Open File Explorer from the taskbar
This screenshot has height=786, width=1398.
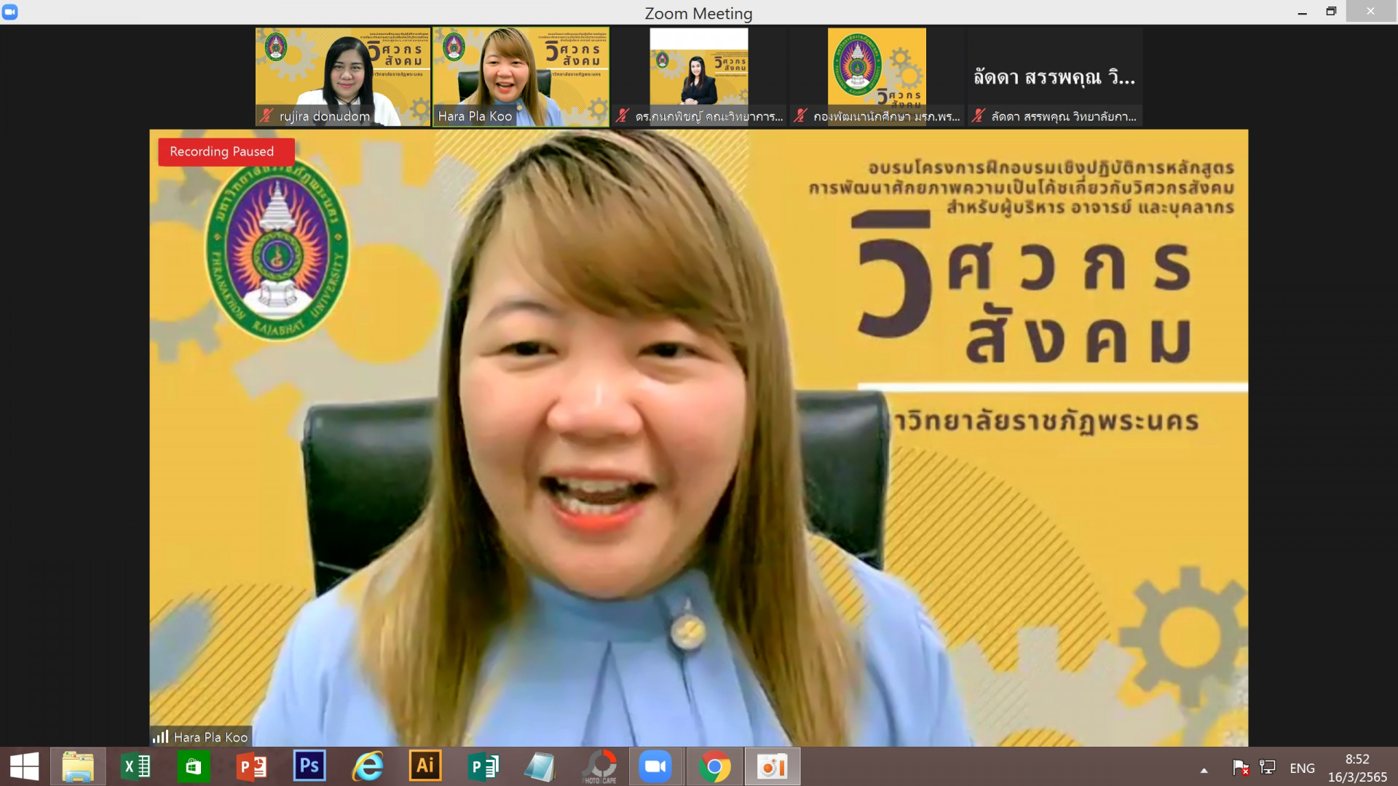(x=78, y=766)
